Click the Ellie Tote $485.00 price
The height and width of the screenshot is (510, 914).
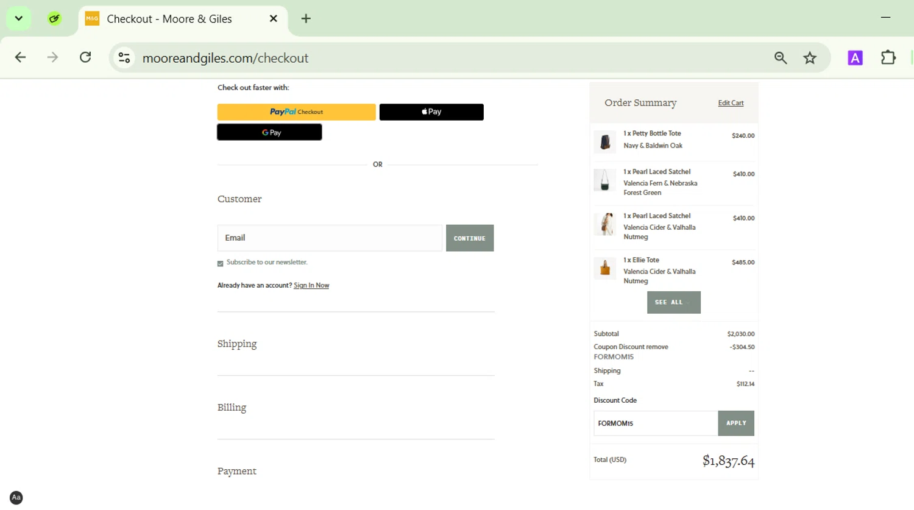pyautogui.click(x=743, y=263)
